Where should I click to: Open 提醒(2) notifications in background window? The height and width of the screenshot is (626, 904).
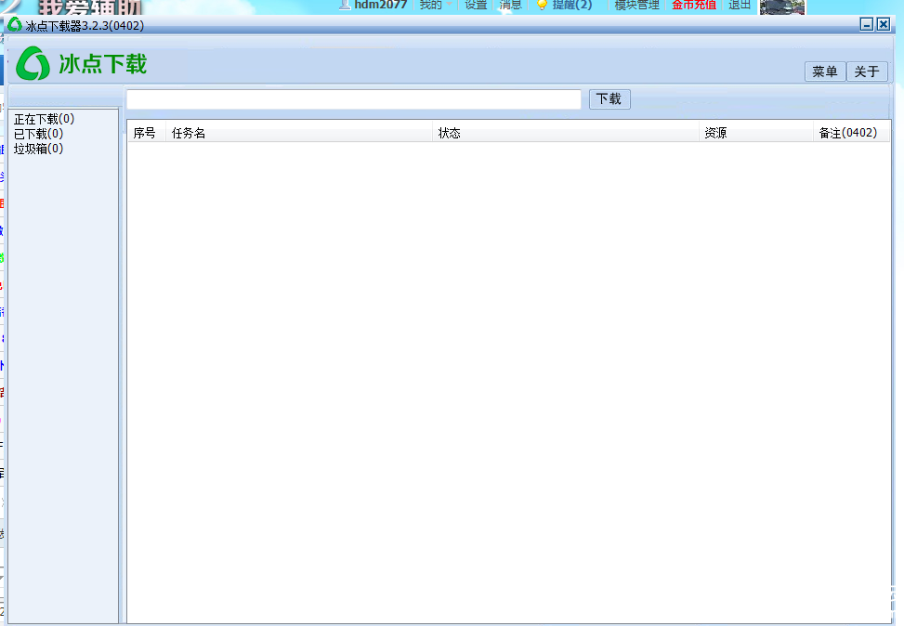[572, 5]
